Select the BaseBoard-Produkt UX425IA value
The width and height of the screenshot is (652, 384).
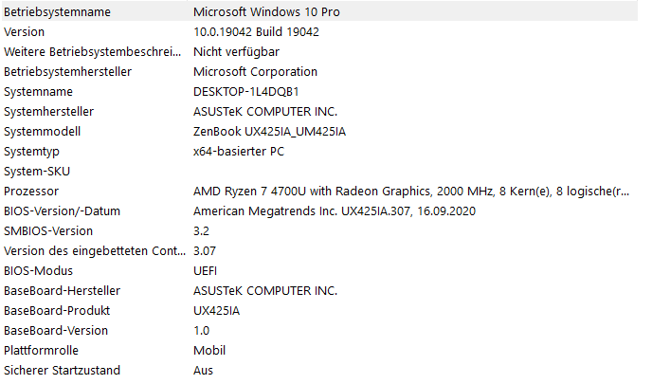(217, 311)
